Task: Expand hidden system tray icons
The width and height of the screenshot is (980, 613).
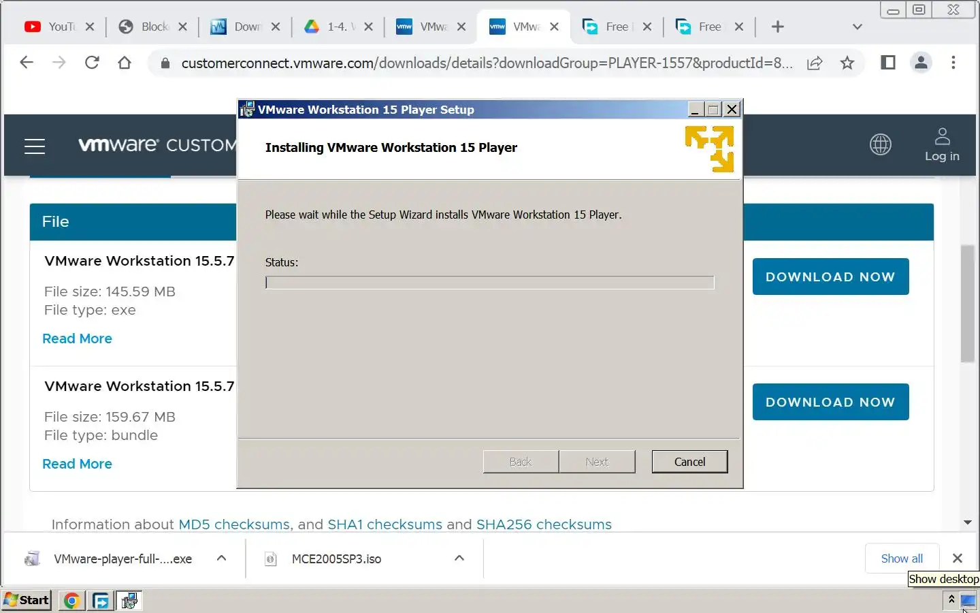Action: (951, 600)
